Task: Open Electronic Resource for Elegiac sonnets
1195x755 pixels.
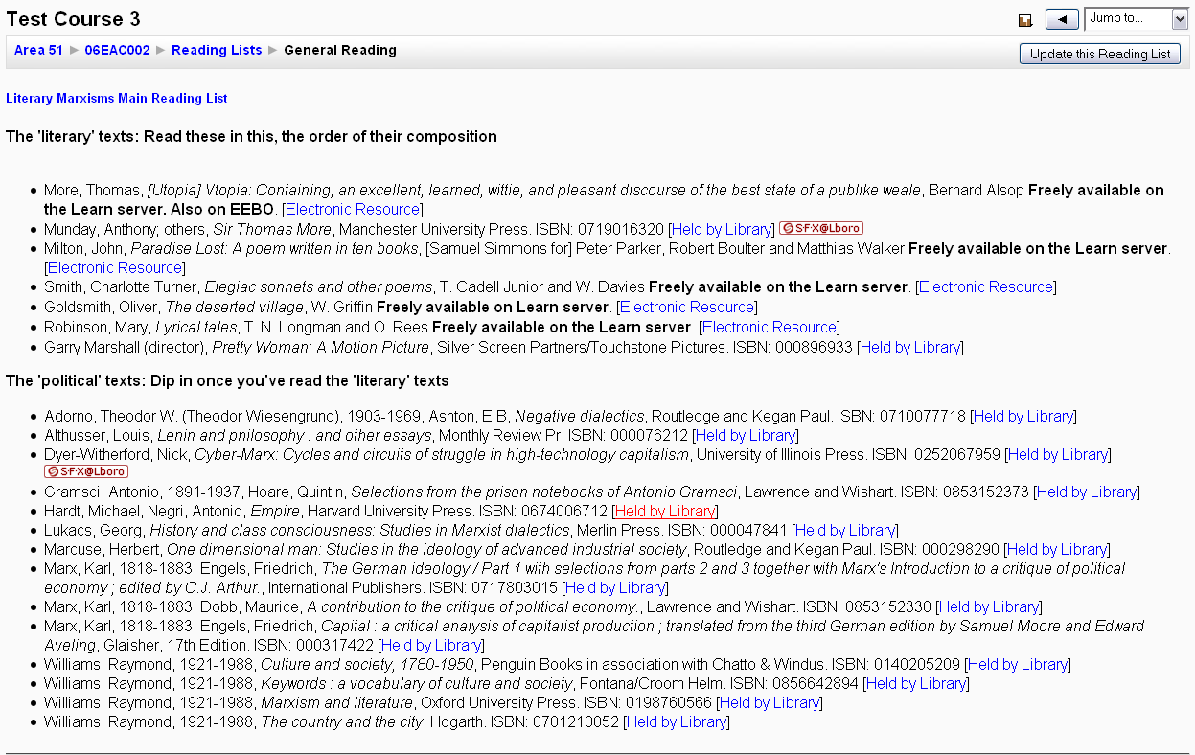Action: pyautogui.click(x=986, y=287)
